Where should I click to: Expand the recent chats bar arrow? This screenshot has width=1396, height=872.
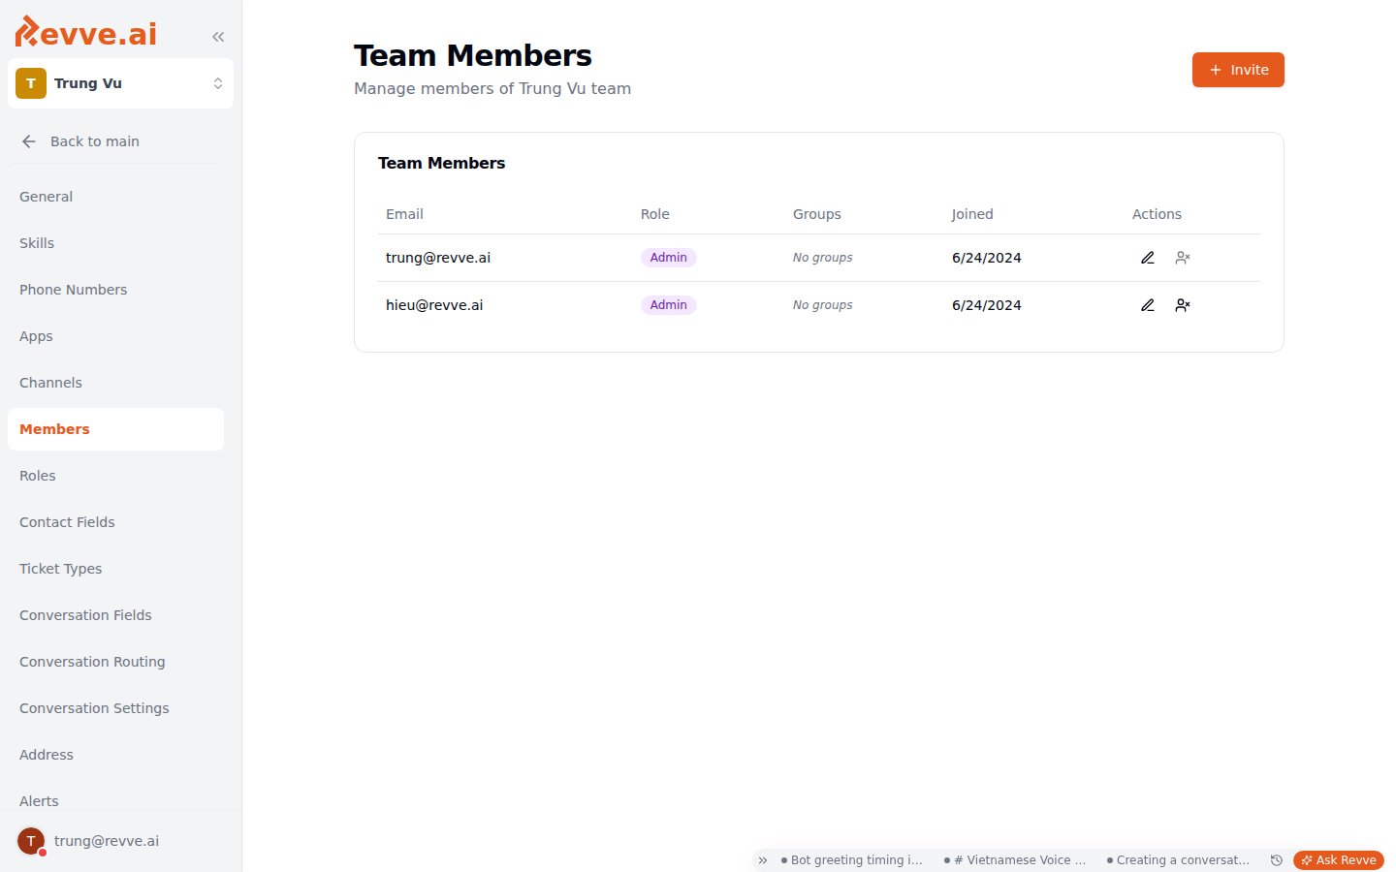763,860
